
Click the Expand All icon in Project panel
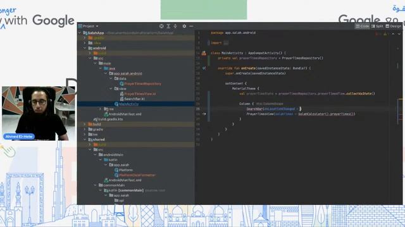tap(168, 26)
